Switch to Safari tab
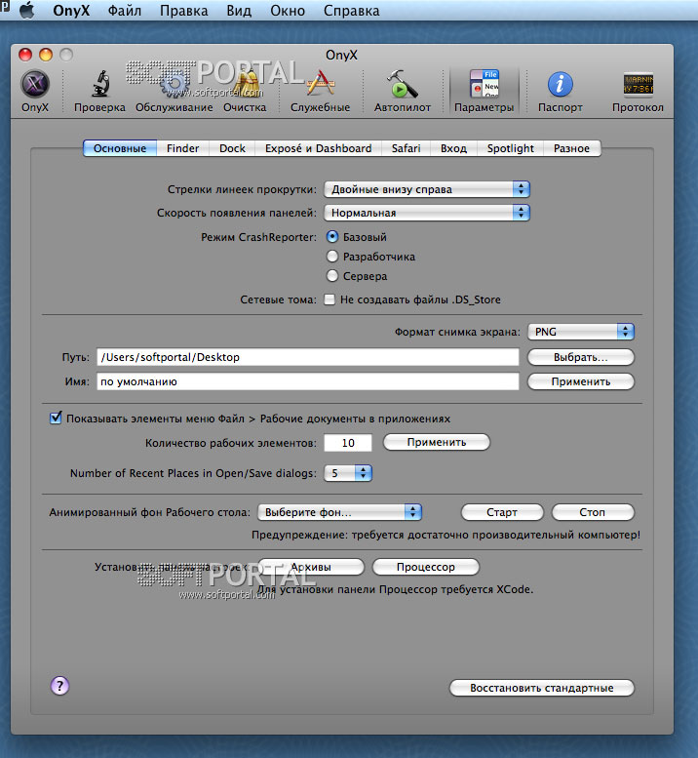Image resolution: width=698 pixels, height=758 pixels. [x=406, y=148]
